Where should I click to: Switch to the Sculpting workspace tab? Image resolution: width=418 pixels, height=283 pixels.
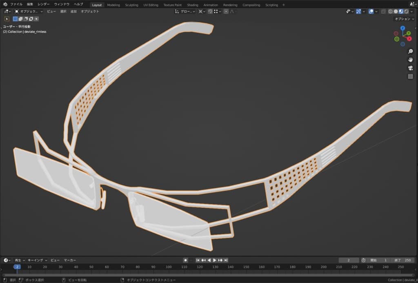click(131, 5)
